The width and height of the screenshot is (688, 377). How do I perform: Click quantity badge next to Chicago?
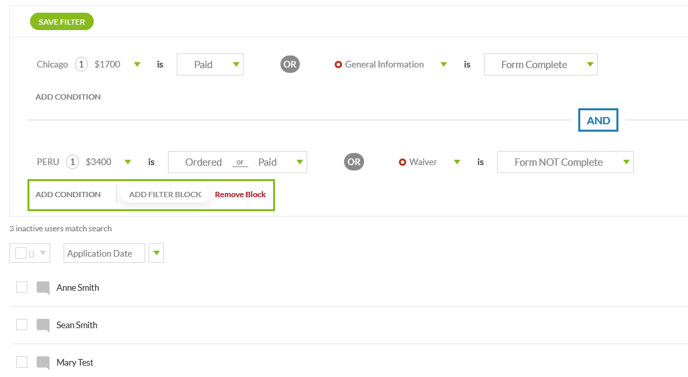coord(81,64)
